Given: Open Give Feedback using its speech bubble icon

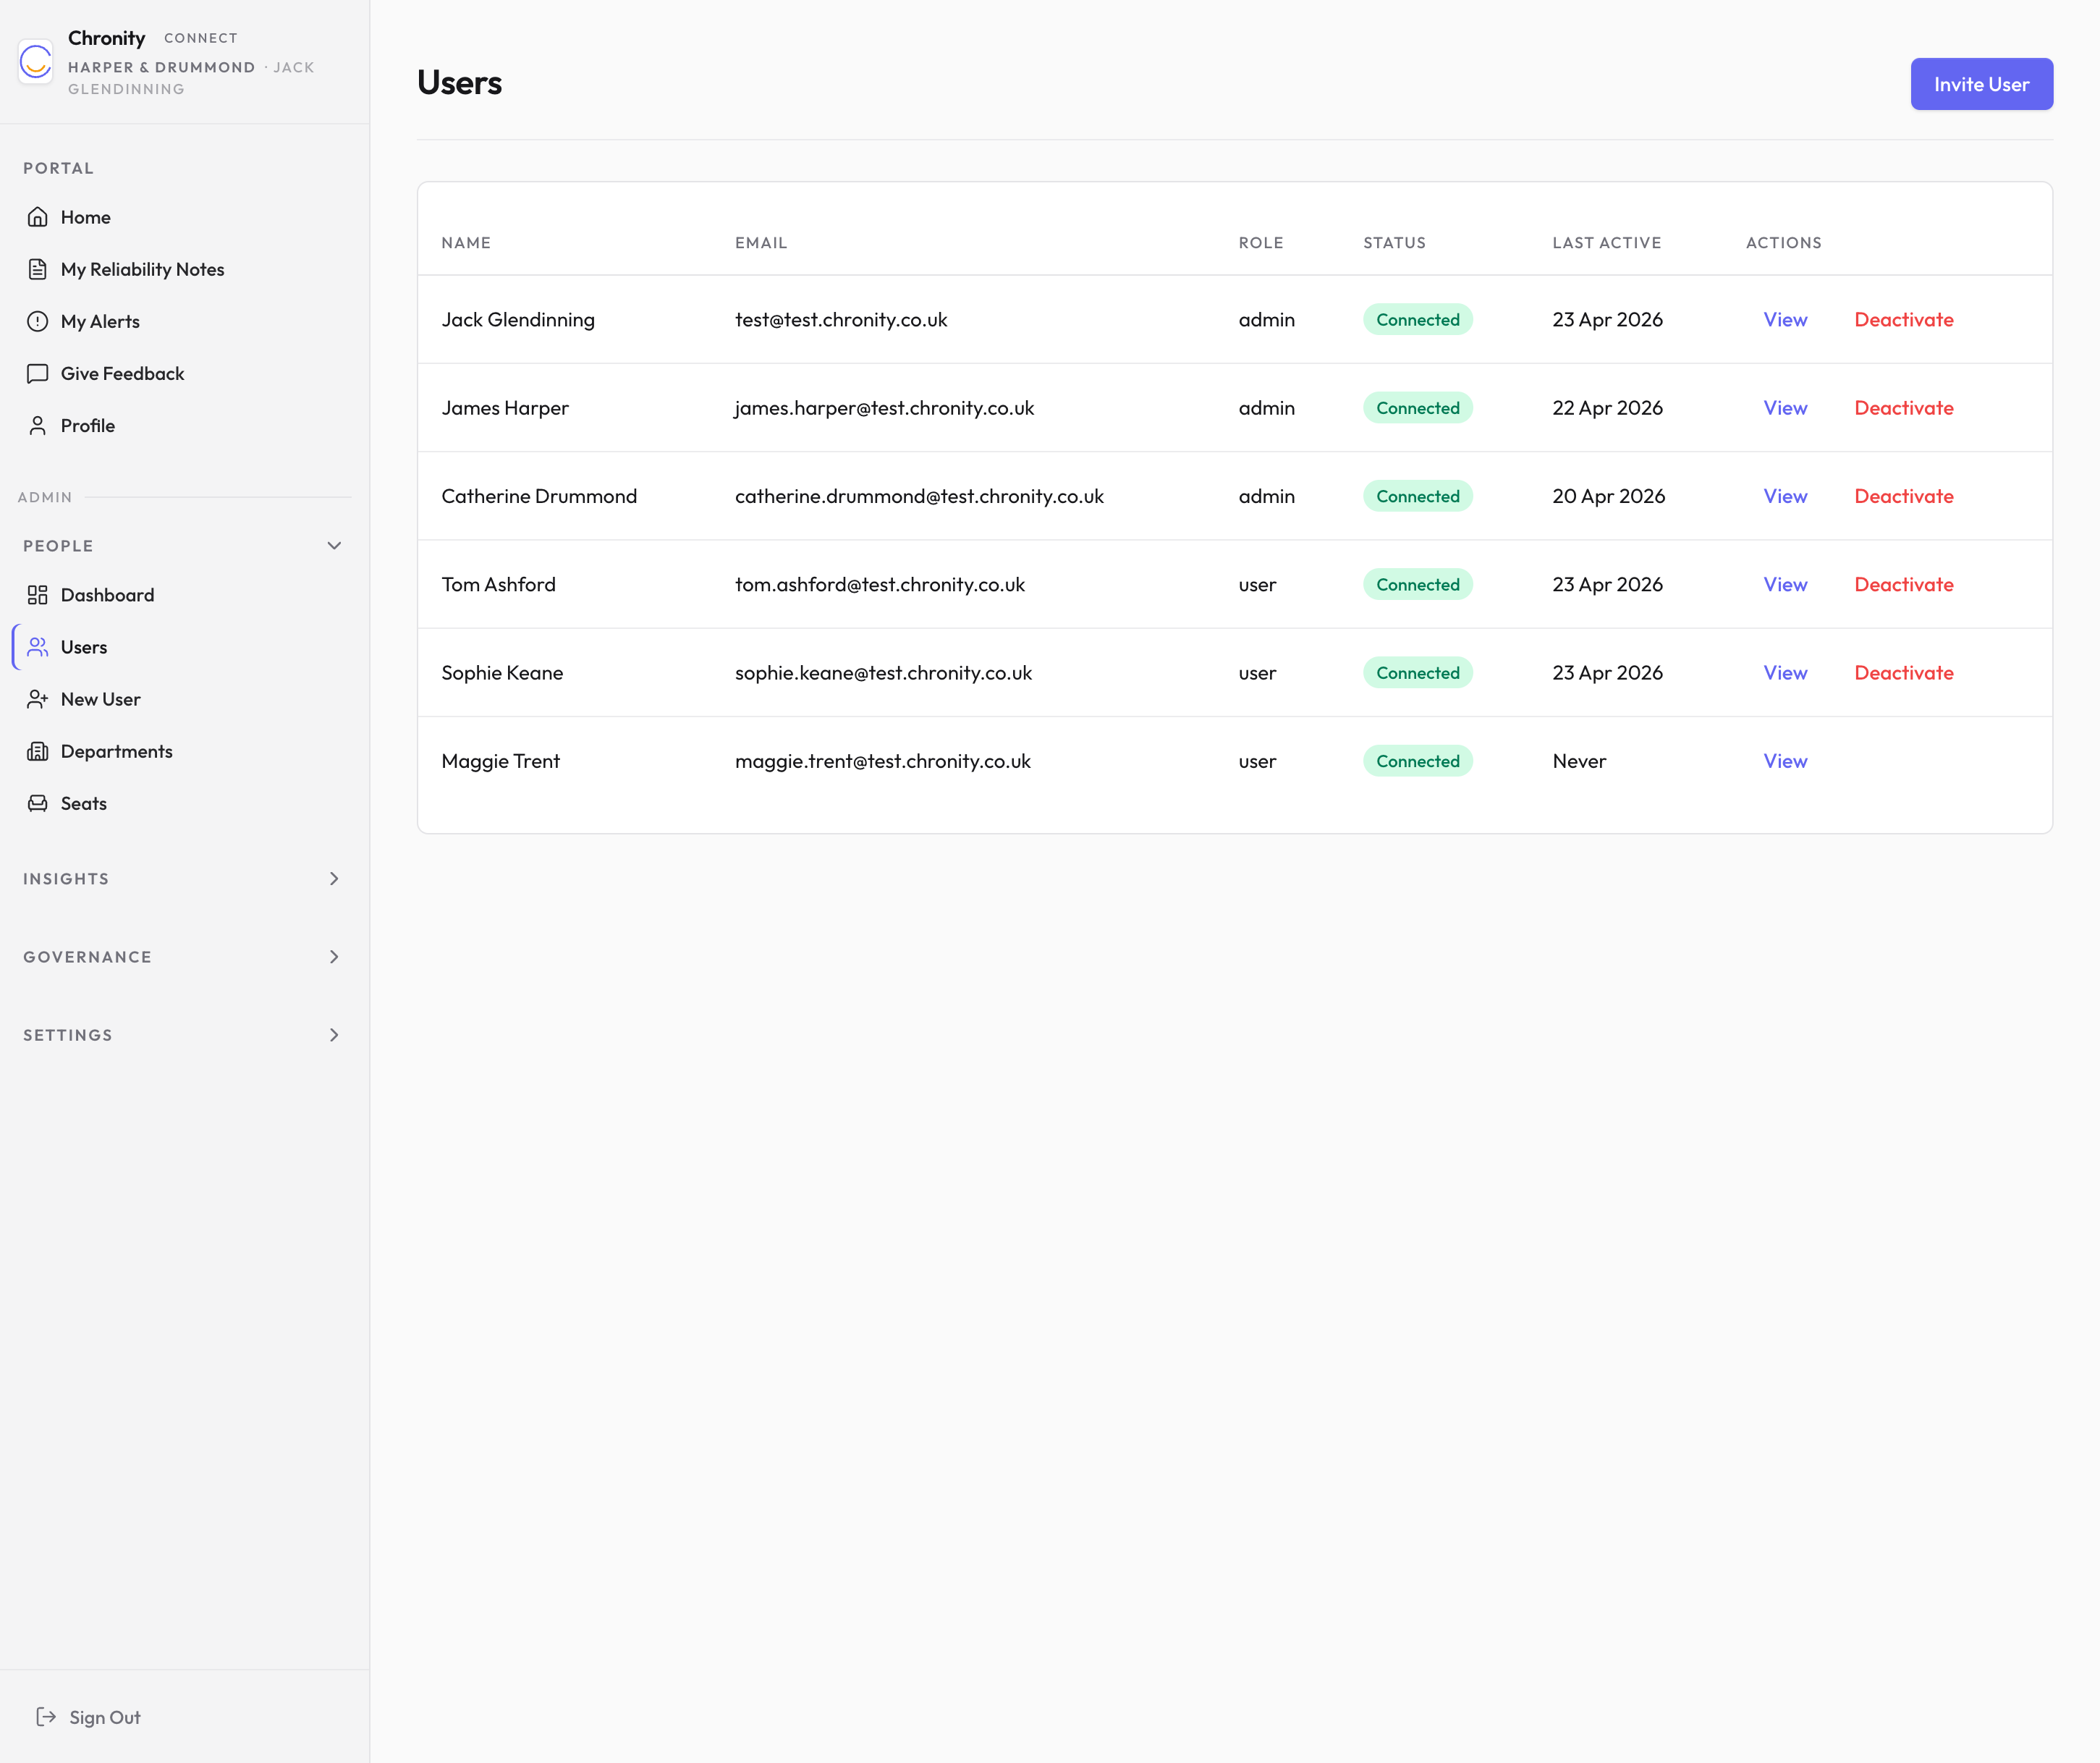Looking at the screenshot, I should [x=38, y=373].
